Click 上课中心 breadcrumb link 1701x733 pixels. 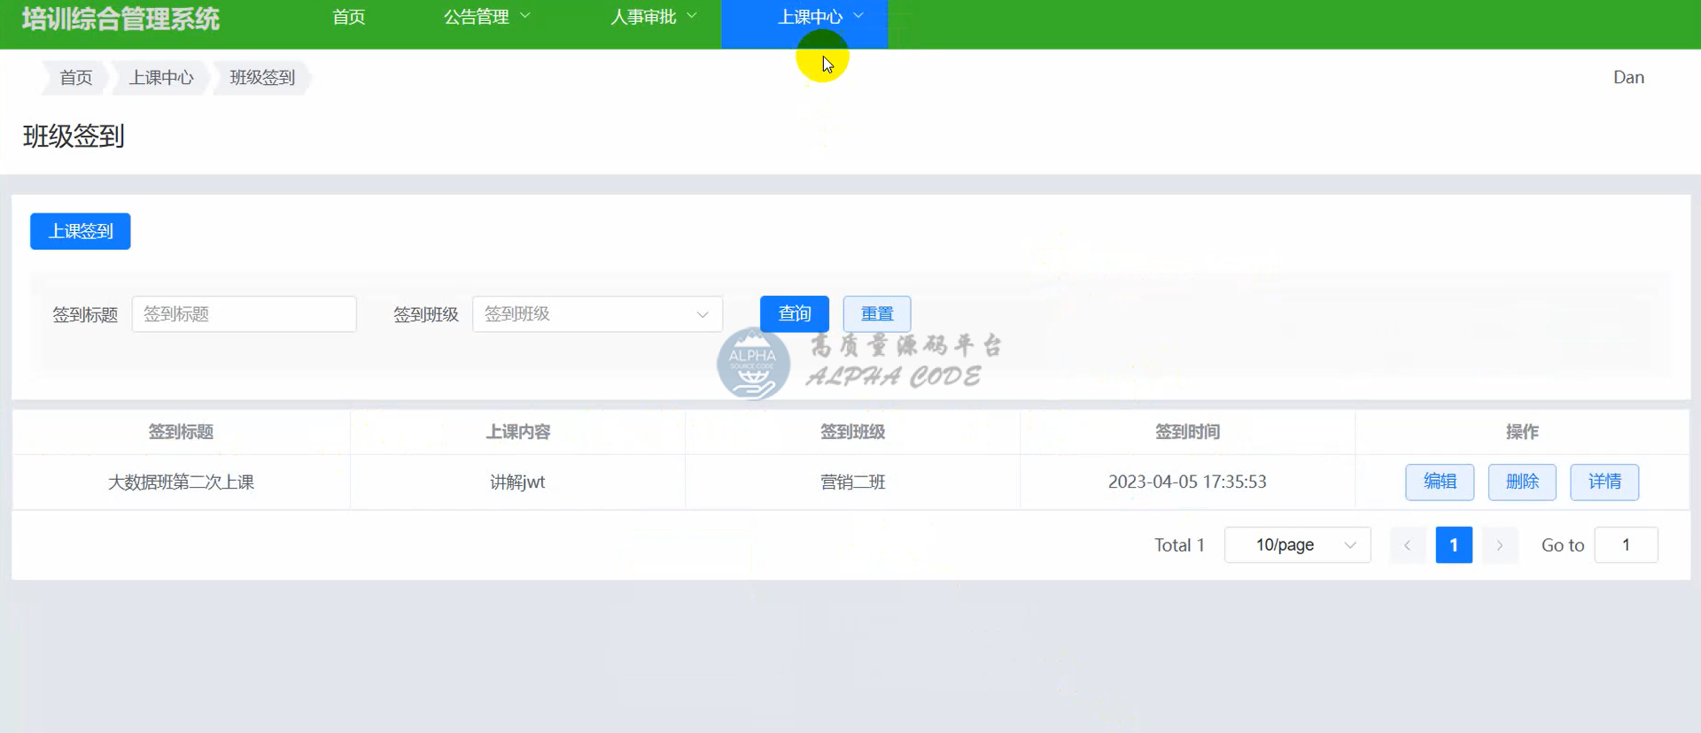point(161,78)
